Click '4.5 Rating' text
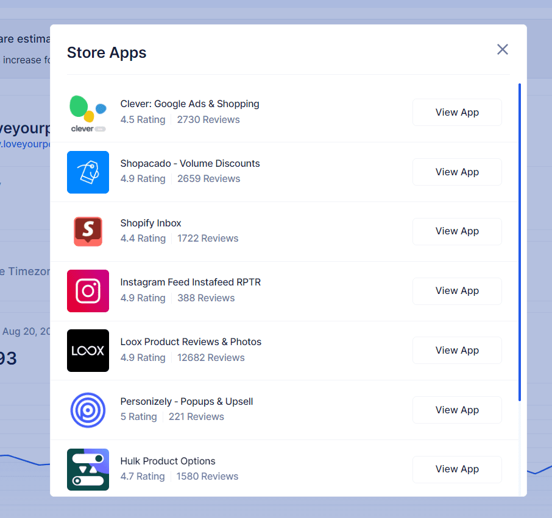The width and height of the screenshot is (552, 518). click(143, 119)
